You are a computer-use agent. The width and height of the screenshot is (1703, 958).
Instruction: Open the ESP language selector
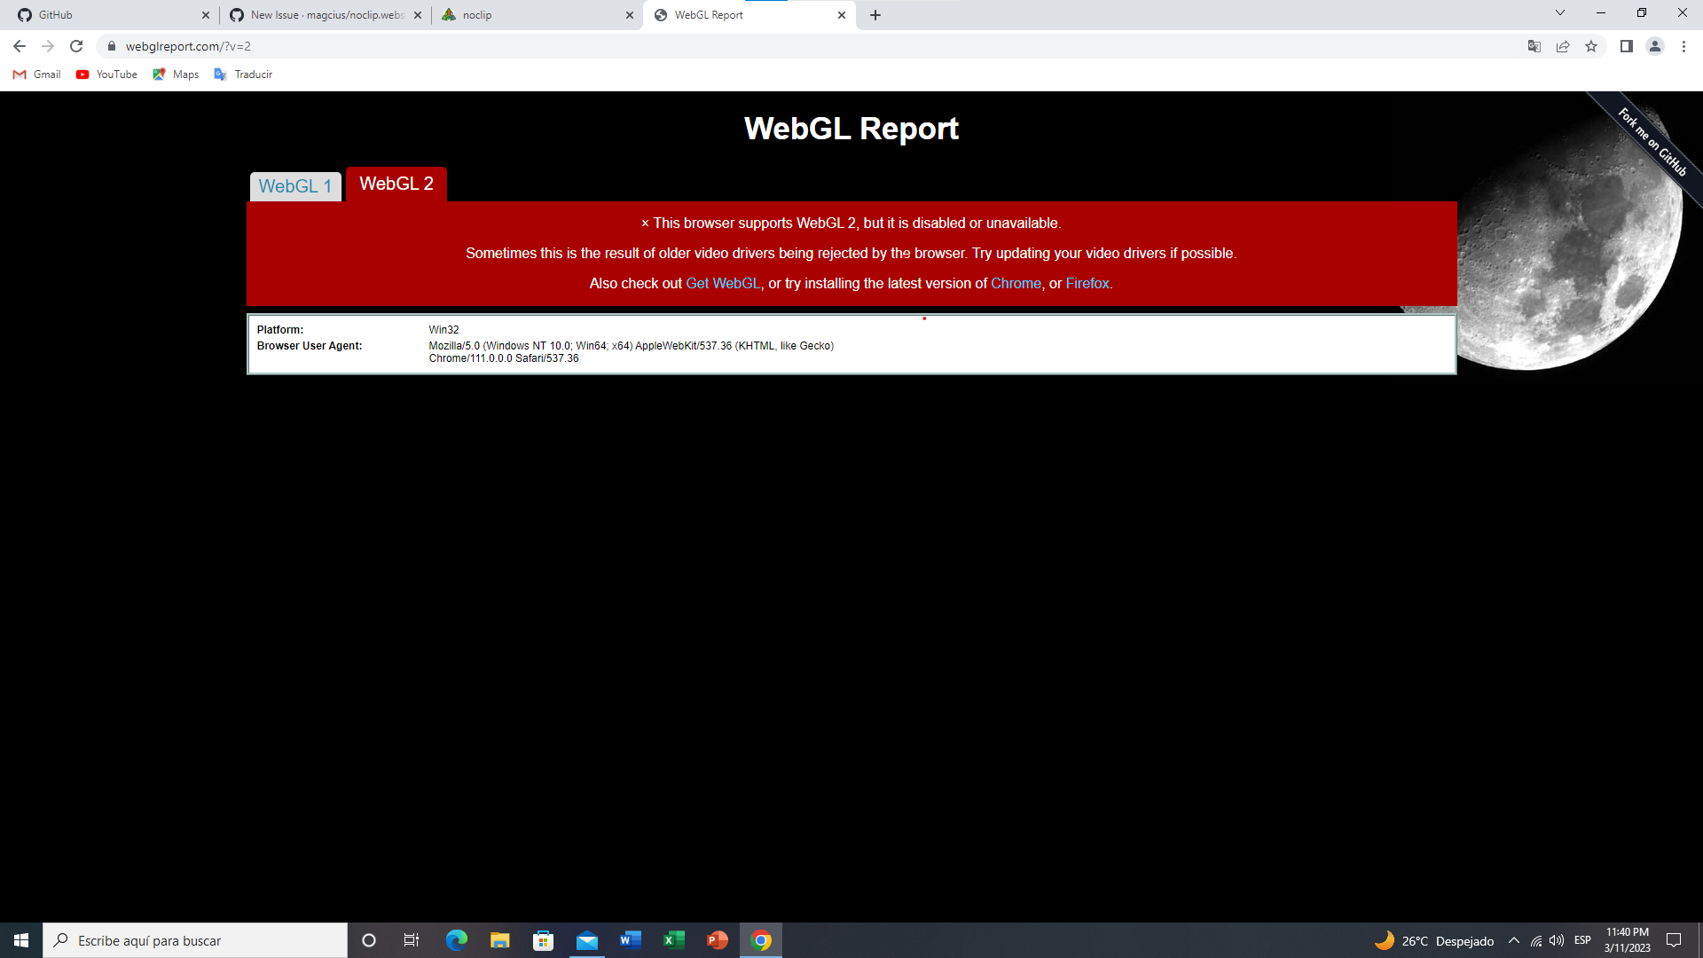click(1582, 940)
